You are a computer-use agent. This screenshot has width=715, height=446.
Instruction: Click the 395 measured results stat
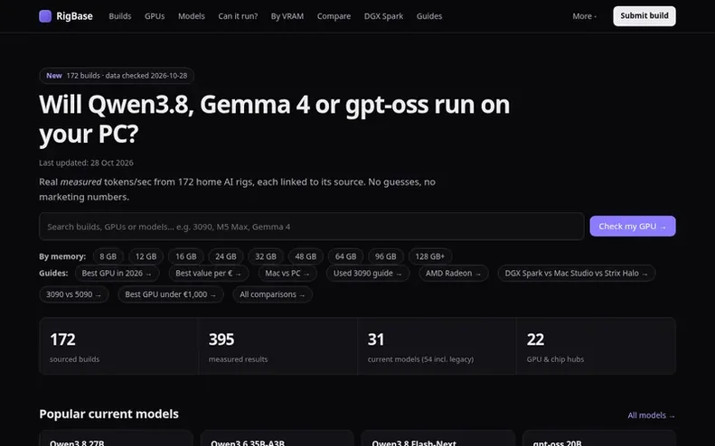coord(278,346)
